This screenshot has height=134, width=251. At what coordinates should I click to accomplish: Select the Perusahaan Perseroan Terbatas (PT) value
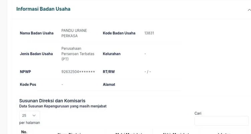coord(78,54)
